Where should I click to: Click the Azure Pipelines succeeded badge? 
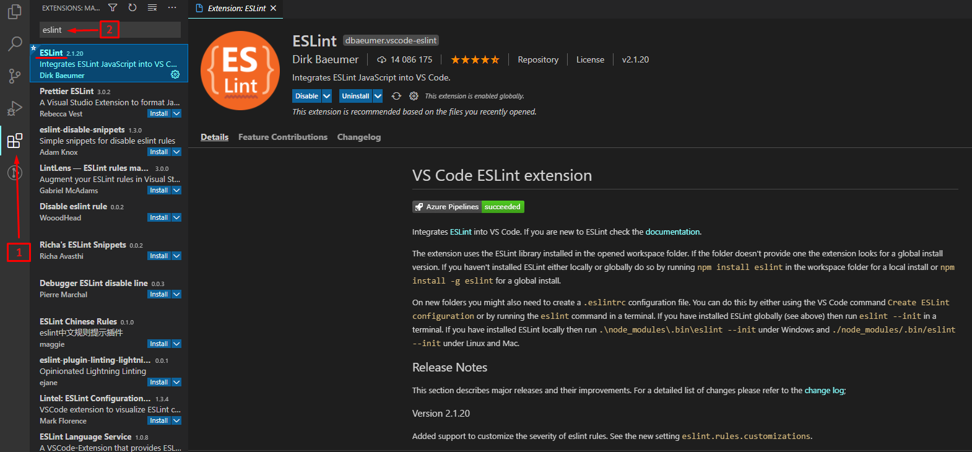coord(468,207)
